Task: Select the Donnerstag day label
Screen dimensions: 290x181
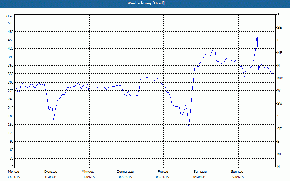Action: pyautogui.click(x=125, y=172)
